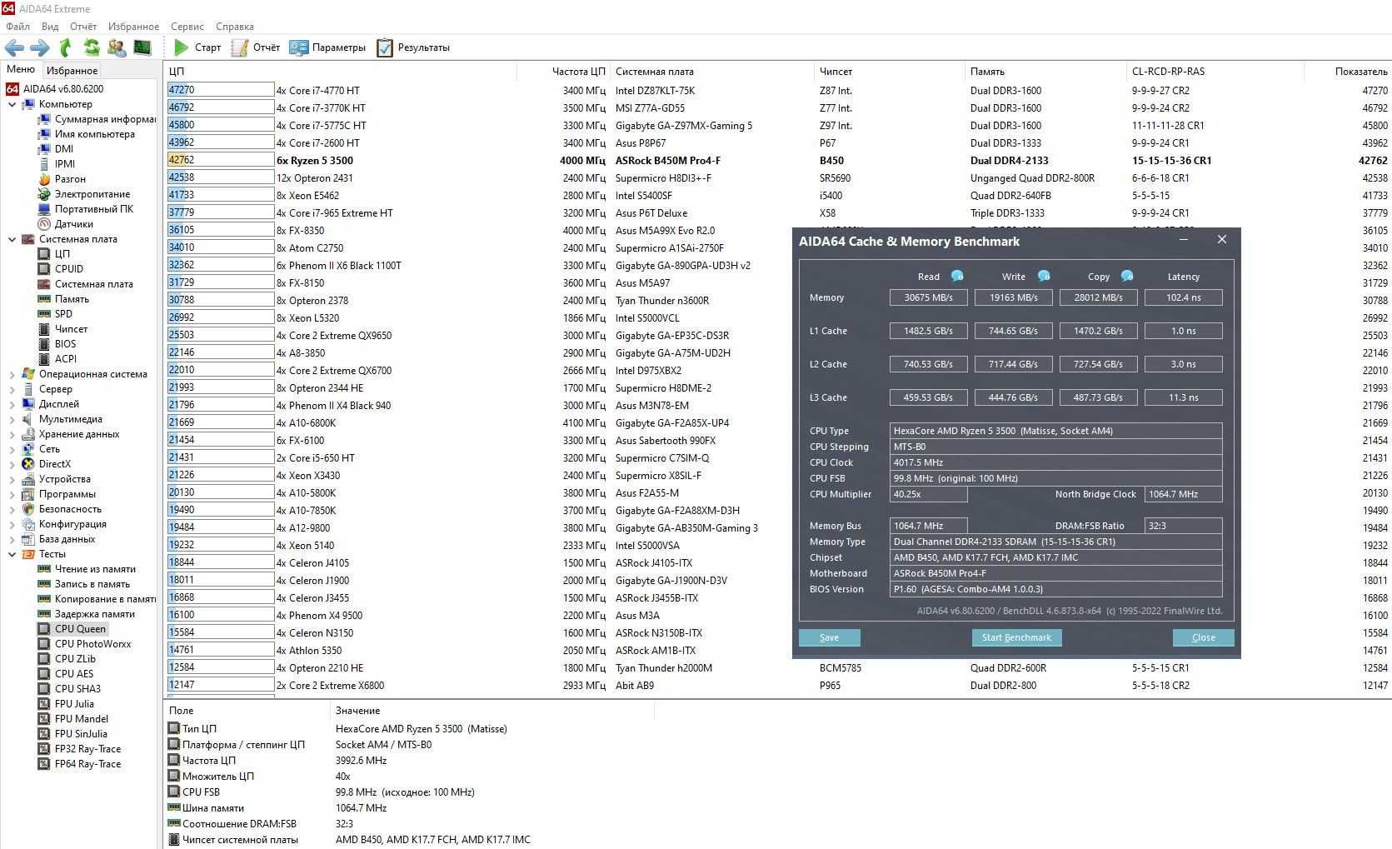Go up one level with the green arrow
1392x849 pixels.
66,47
